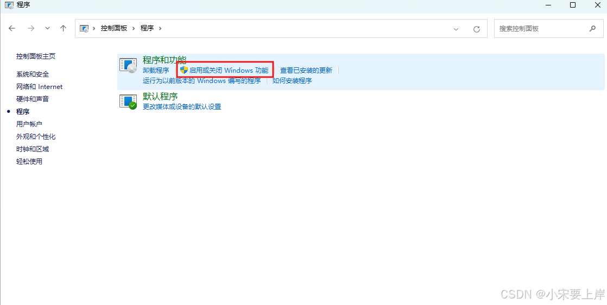Viewport: 607px width, 305px height.
Task: Select 程序 in the address breadcrumb
Action: click(x=147, y=28)
